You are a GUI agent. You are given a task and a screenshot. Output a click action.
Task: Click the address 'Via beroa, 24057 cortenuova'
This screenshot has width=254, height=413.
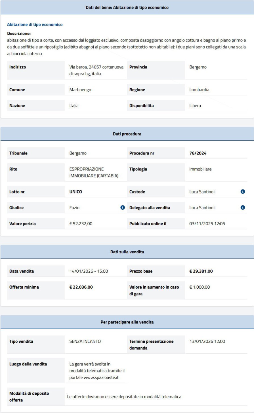[96, 67]
